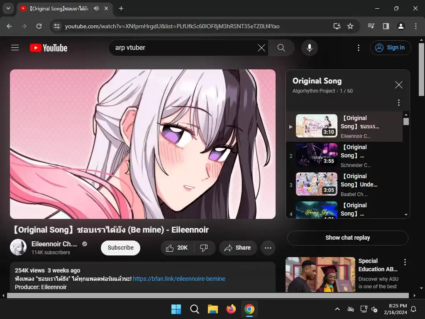This screenshot has width=425, height=319.
Task: Open YouTube settings three-dot menu
Action: click(x=358, y=48)
